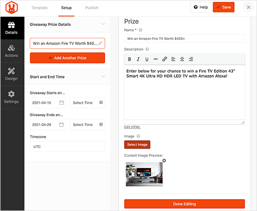Open the giveaway start time selector
The width and height of the screenshot is (257, 211).
(x=87, y=103)
